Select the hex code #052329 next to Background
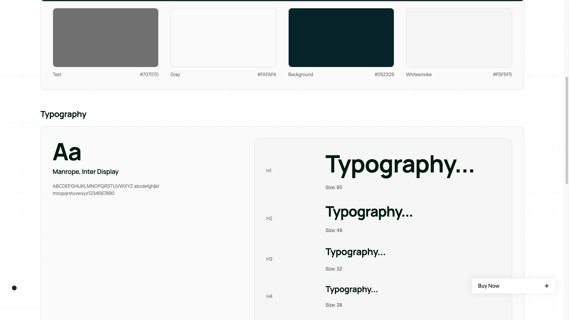The height and width of the screenshot is (320, 569). tap(384, 74)
